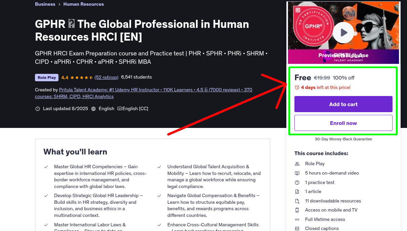Click the 1 practice test text

click(320, 183)
